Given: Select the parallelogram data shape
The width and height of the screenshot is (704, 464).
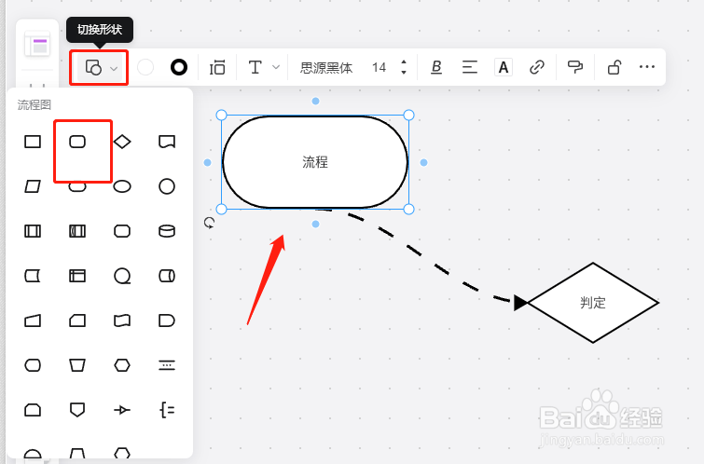Looking at the screenshot, I should tap(33, 186).
